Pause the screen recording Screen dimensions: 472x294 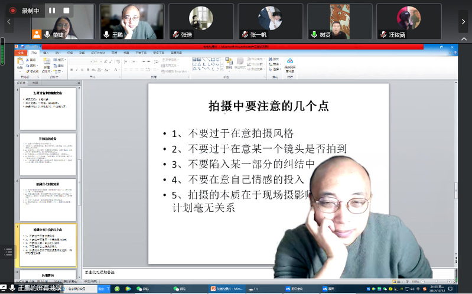52,11
